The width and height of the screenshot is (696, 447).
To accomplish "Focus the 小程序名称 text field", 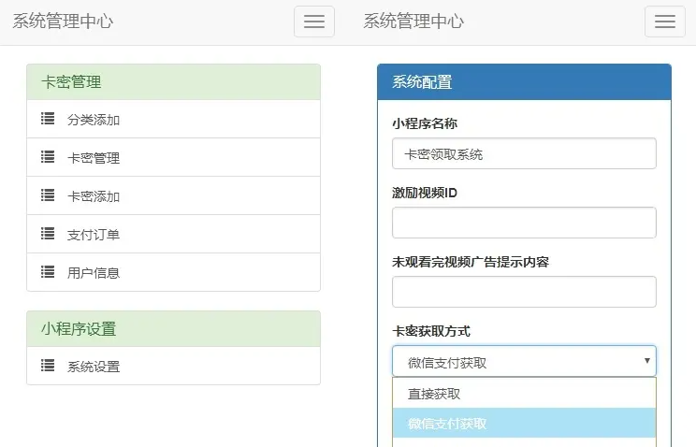I will pos(524,153).
